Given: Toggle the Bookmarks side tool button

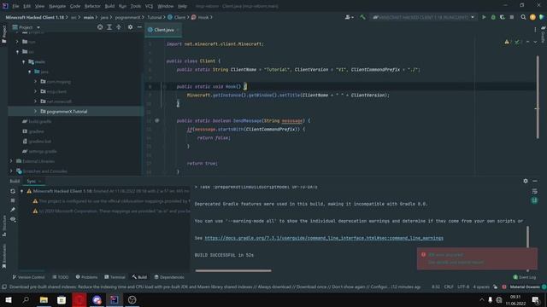Looking at the screenshot, I should (x=3, y=256).
